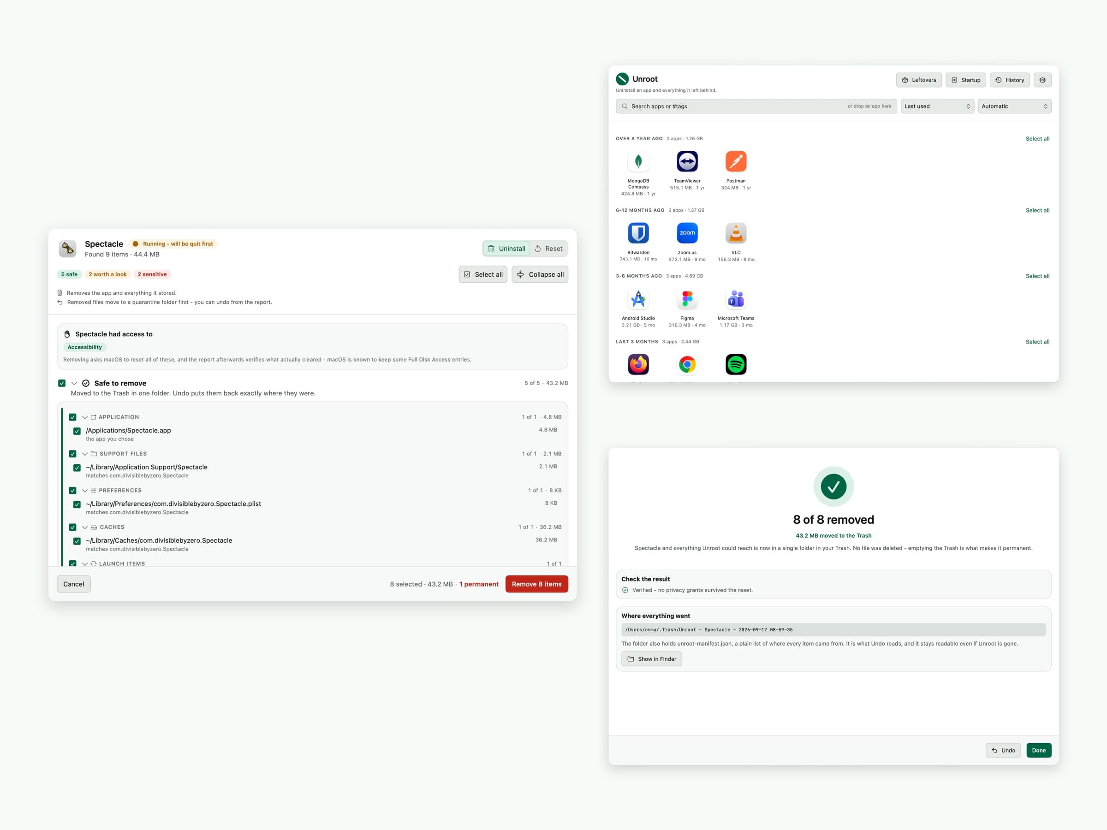The width and height of the screenshot is (1107, 830).
Task: Uncheck the PREFERENCES category checkbox
Action: (72, 490)
